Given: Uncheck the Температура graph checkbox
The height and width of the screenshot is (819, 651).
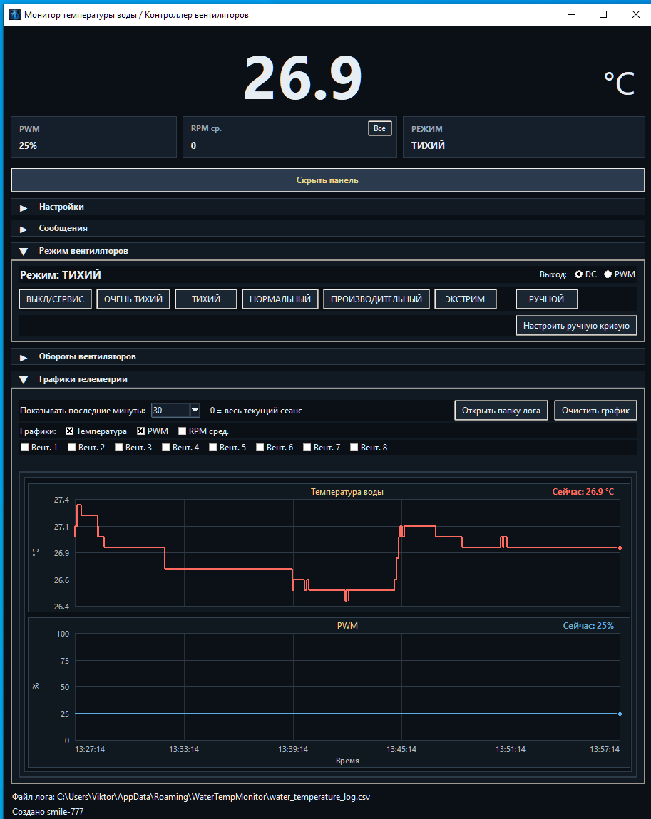Looking at the screenshot, I should [69, 431].
